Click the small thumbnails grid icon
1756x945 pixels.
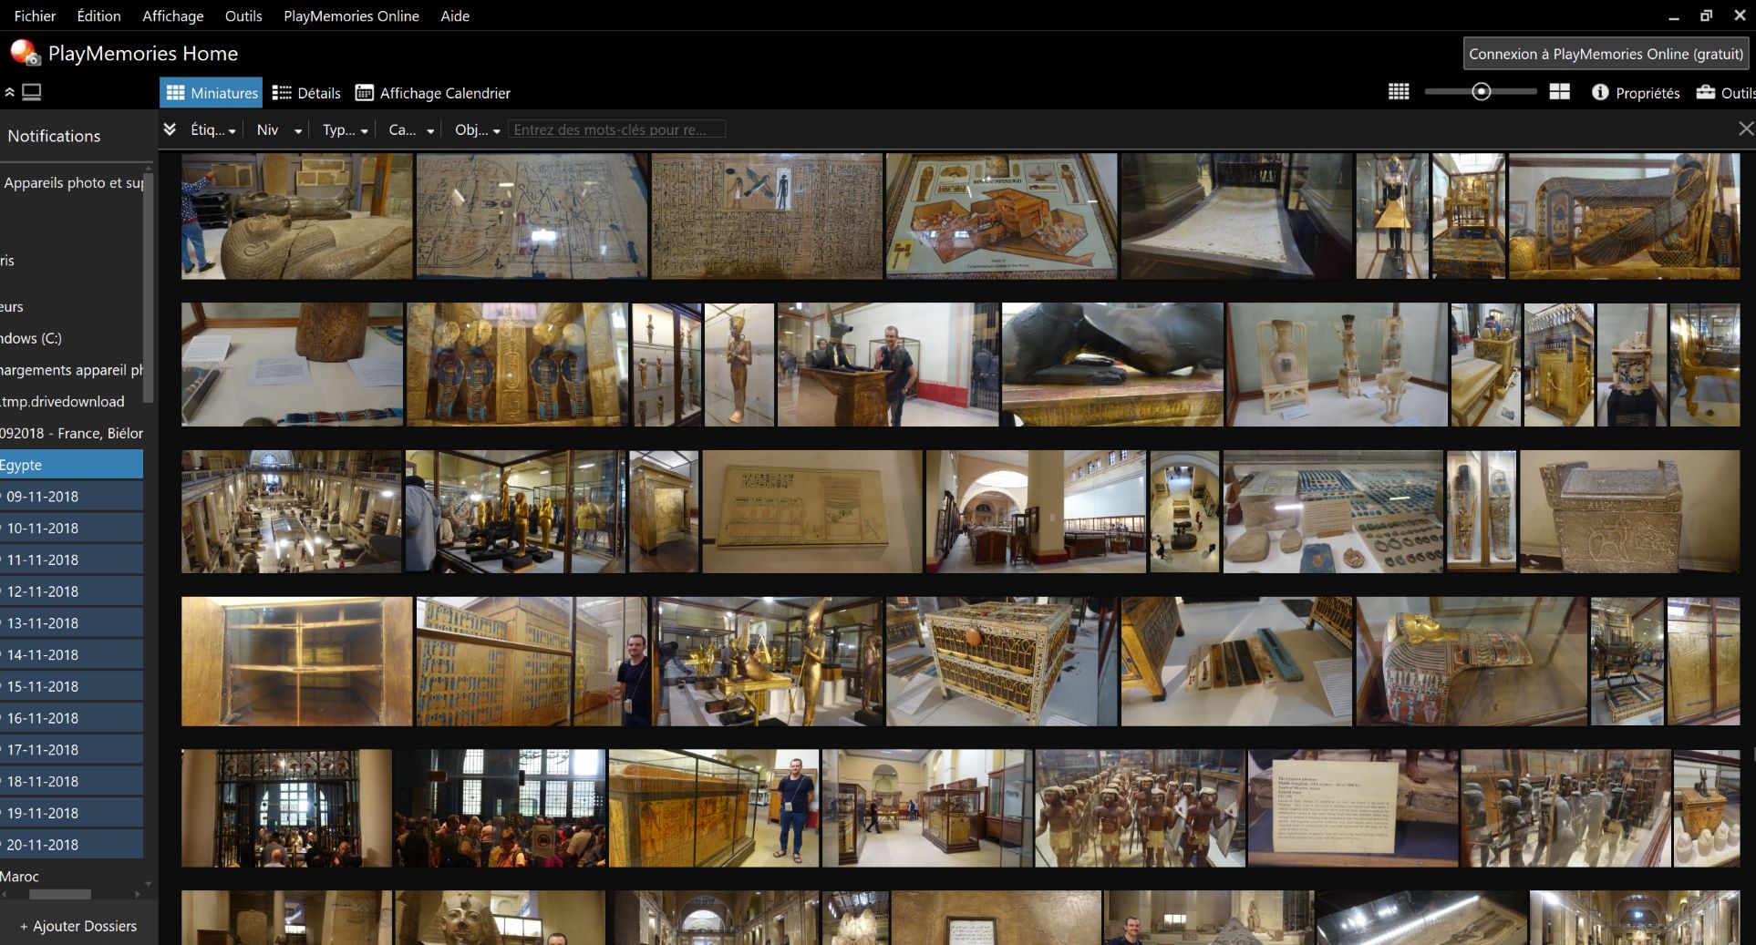point(1398,92)
